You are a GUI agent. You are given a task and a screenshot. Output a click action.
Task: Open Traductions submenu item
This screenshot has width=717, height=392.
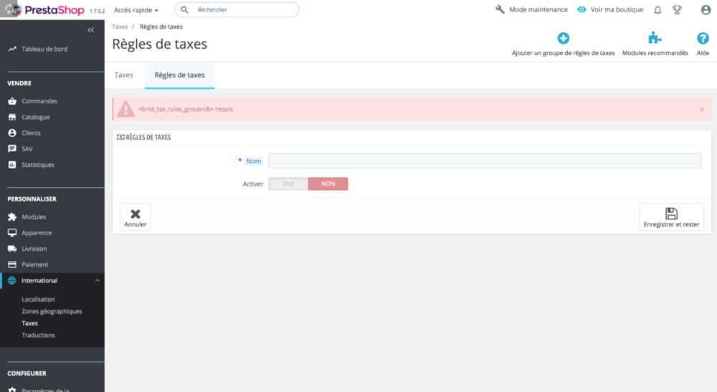click(x=39, y=335)
